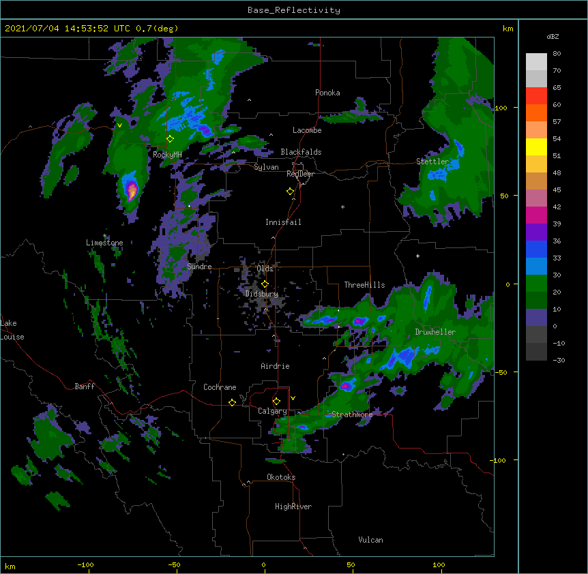588x574 pixels.
Task: Pick the red 60-65 dBZ legend swatch
Action: 536,96
